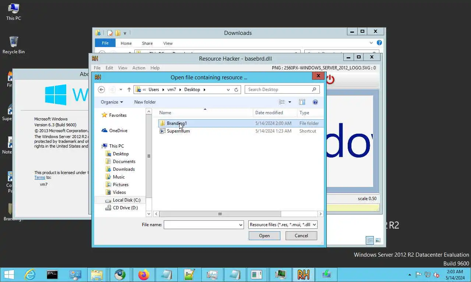The height and width of the screenshot is (282, 471).
Task: Click the Back arrow in open dialog
Action: click(x=102, y=90)
